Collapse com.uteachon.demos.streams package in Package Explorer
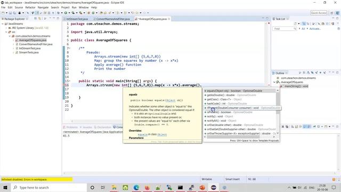 [x=10, y=36]
